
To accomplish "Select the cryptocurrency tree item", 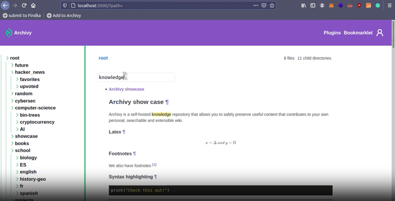I will click(37, 122).
